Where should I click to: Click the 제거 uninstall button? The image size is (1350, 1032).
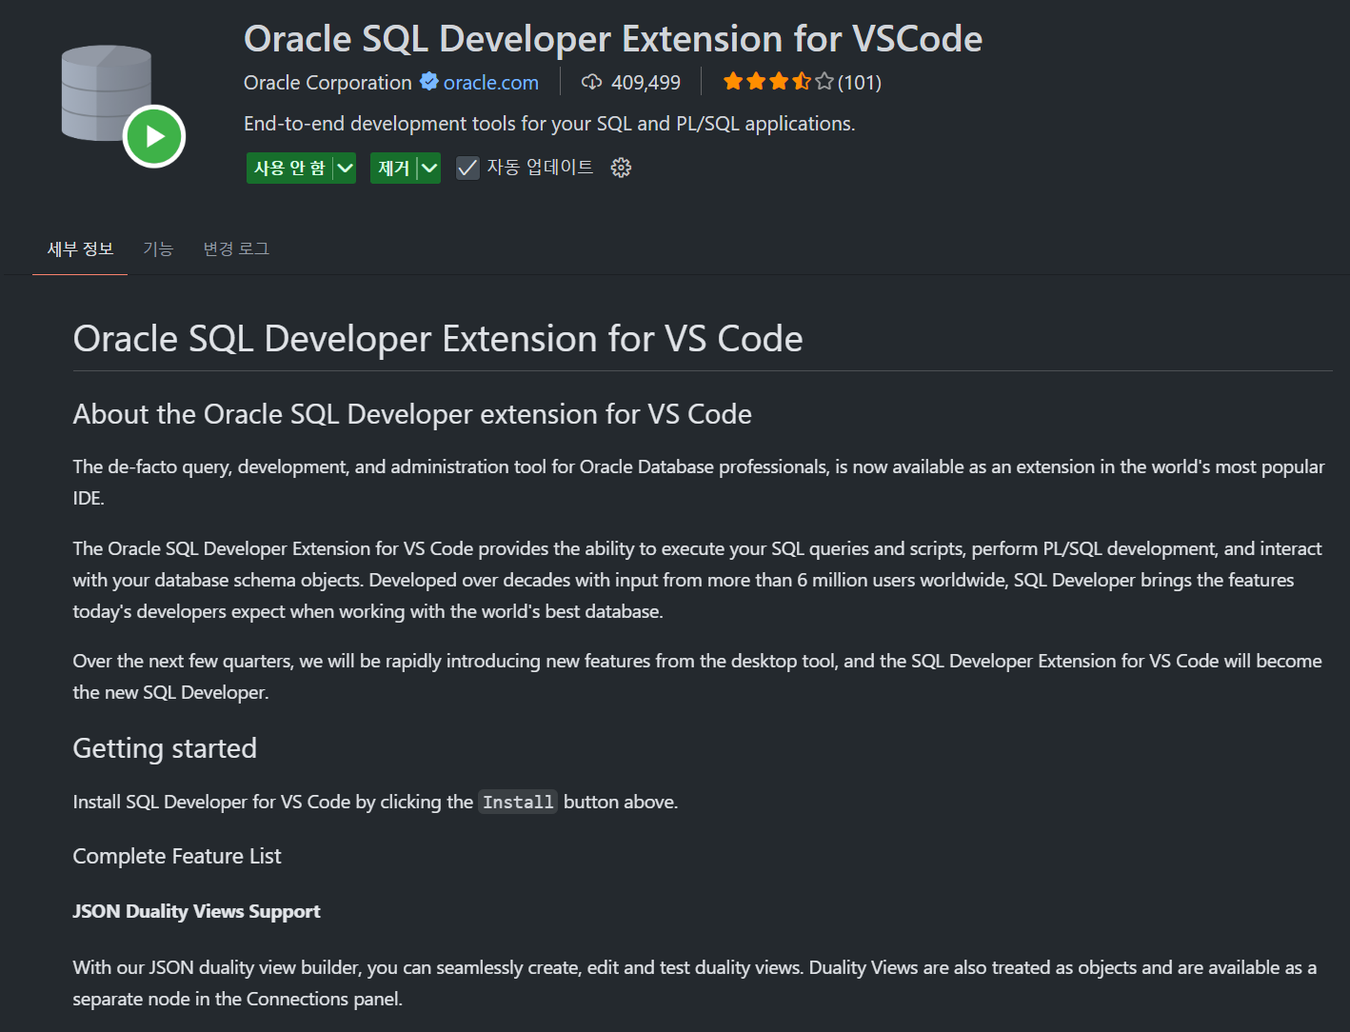[x=393, y=168]
